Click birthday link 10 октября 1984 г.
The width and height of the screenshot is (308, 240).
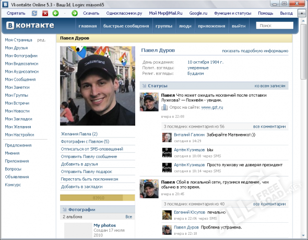205,62
